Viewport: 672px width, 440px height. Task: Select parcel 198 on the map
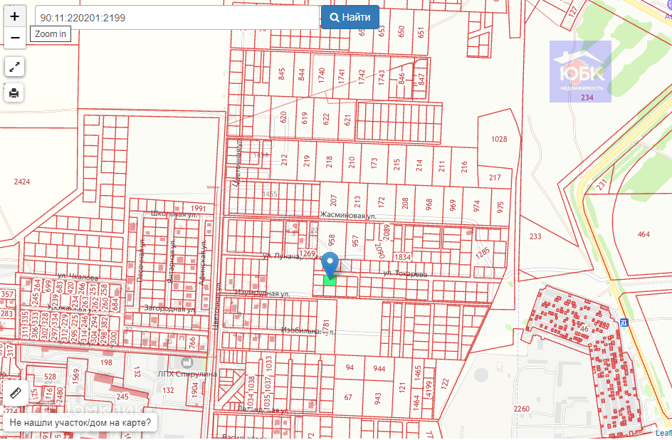pyautogui.click(x=106, y=362)
